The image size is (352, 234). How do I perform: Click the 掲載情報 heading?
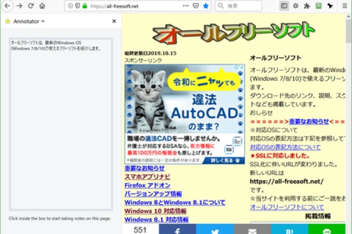coord(318,216)
